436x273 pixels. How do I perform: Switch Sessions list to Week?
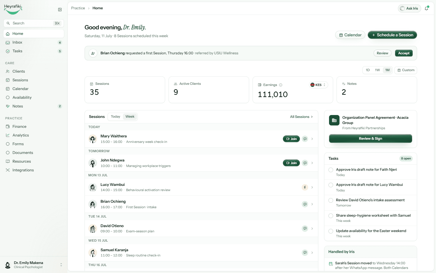click(130, 117)
